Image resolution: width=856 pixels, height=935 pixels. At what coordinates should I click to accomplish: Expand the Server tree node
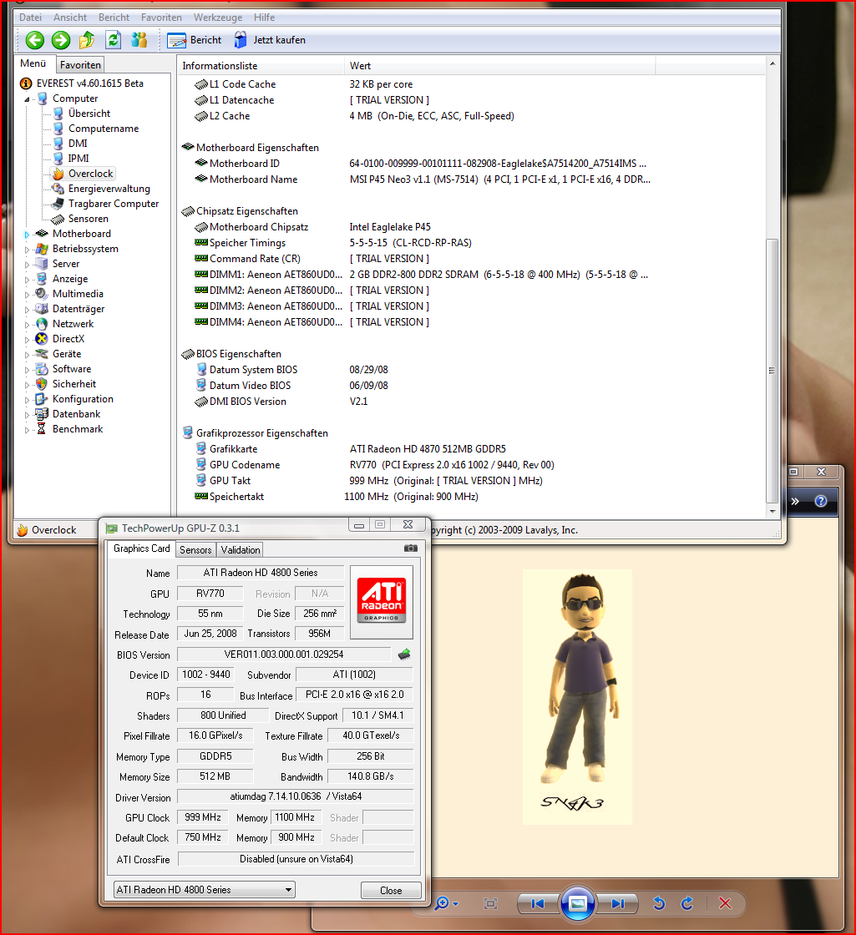(x=27, y=264)
